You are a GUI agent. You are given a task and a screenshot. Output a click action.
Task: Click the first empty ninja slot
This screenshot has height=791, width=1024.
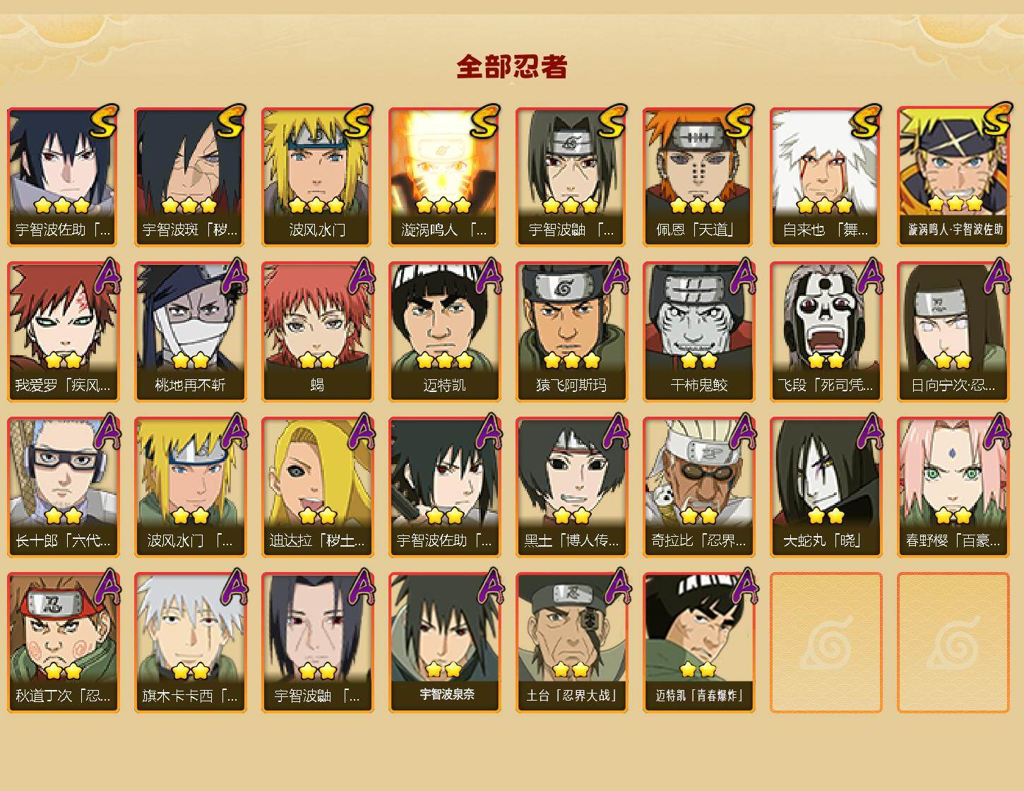pos(826,643)
